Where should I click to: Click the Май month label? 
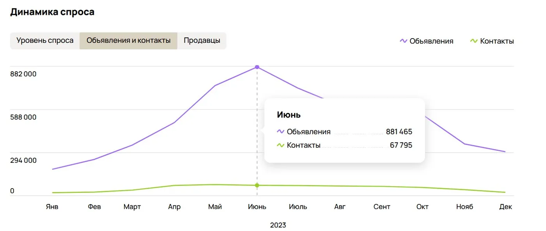(x=215, y=206)
